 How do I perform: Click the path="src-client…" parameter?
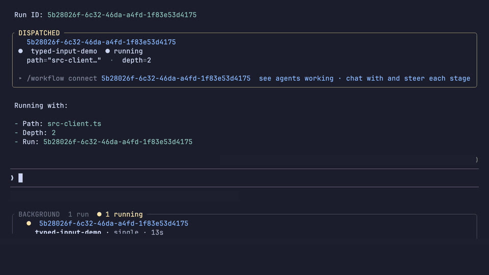coord(64,60)
